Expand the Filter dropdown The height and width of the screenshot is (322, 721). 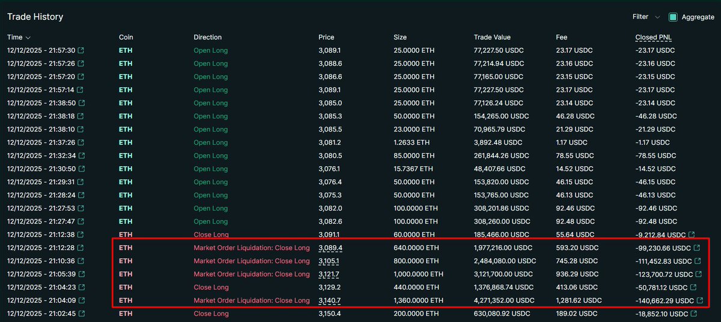[x=646, y=17]
